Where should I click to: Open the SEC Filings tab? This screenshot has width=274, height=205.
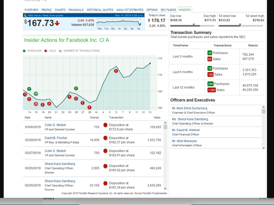click(168, 10)
